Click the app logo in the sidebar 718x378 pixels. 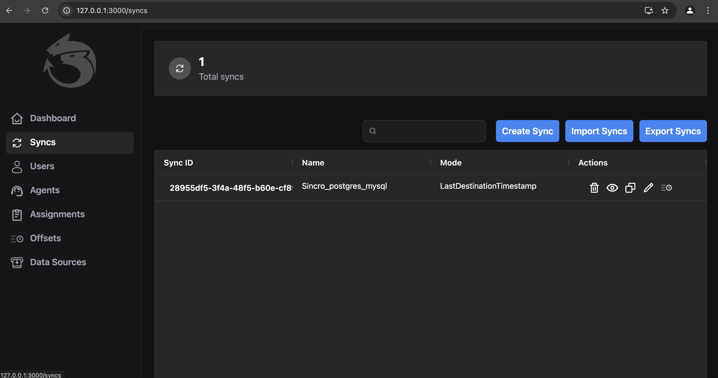click(70, 61)
